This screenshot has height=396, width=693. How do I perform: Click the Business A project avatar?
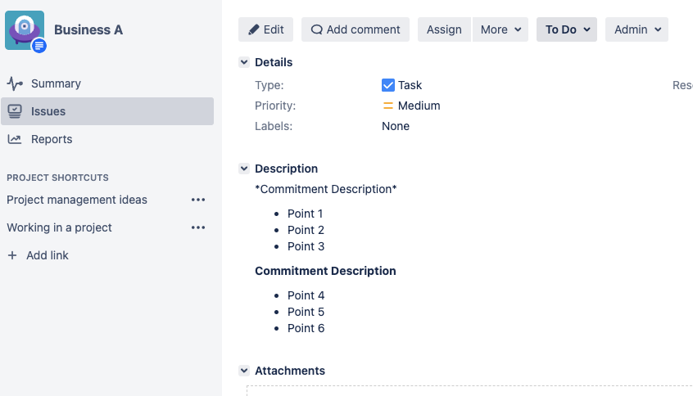pos(25,30)
